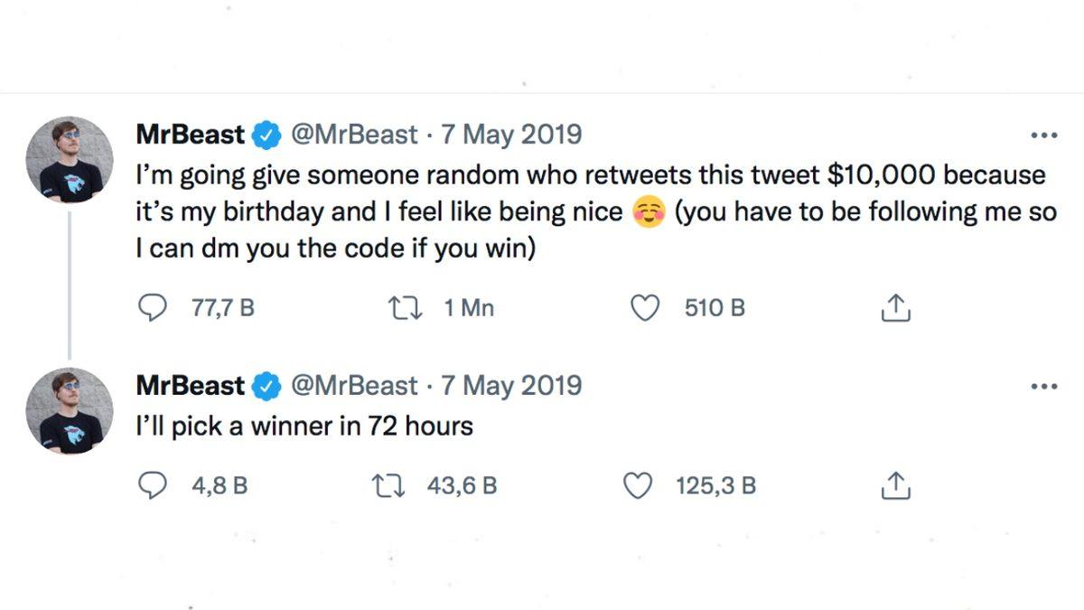Open MrBeast avatar on second tweet
Viewport: 1084px width, 610px height.
pyautogui.click(x=70, y=410)
